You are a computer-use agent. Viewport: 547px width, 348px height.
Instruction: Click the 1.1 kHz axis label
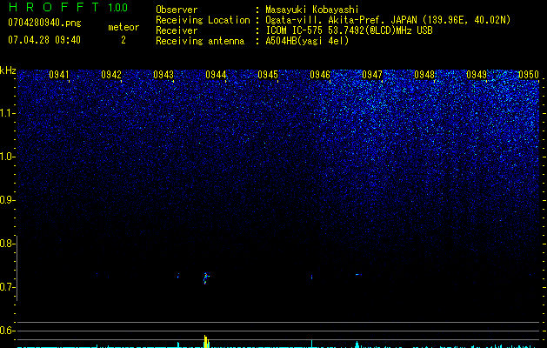7,113
